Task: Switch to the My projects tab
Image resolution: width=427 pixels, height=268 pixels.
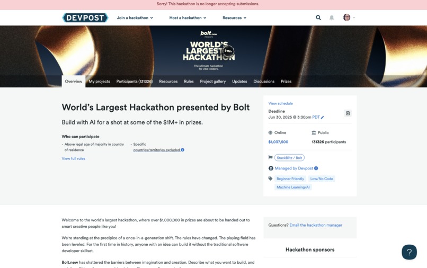Action: pyautogui.click(x=99, y=81)
